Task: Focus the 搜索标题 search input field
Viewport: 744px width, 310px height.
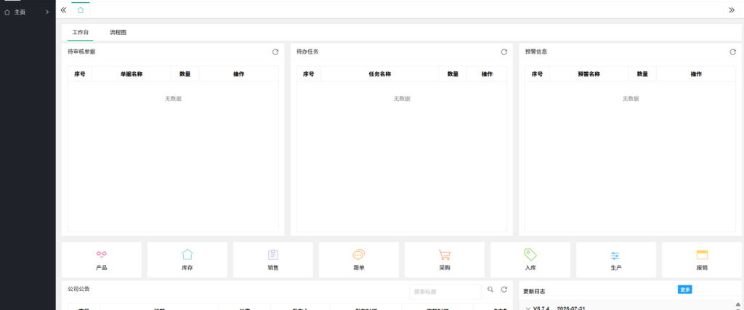Action: 445,291
